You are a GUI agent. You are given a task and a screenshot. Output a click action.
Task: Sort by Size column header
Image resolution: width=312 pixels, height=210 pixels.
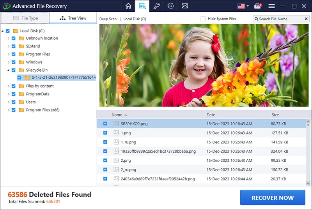tap(275, 115)
